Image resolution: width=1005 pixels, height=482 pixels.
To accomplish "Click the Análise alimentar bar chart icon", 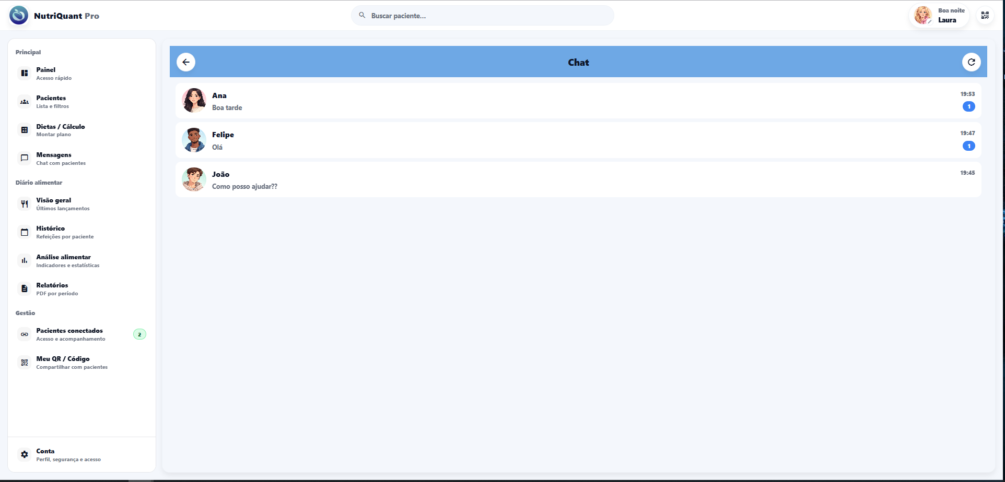I will (x=25, y=261).
